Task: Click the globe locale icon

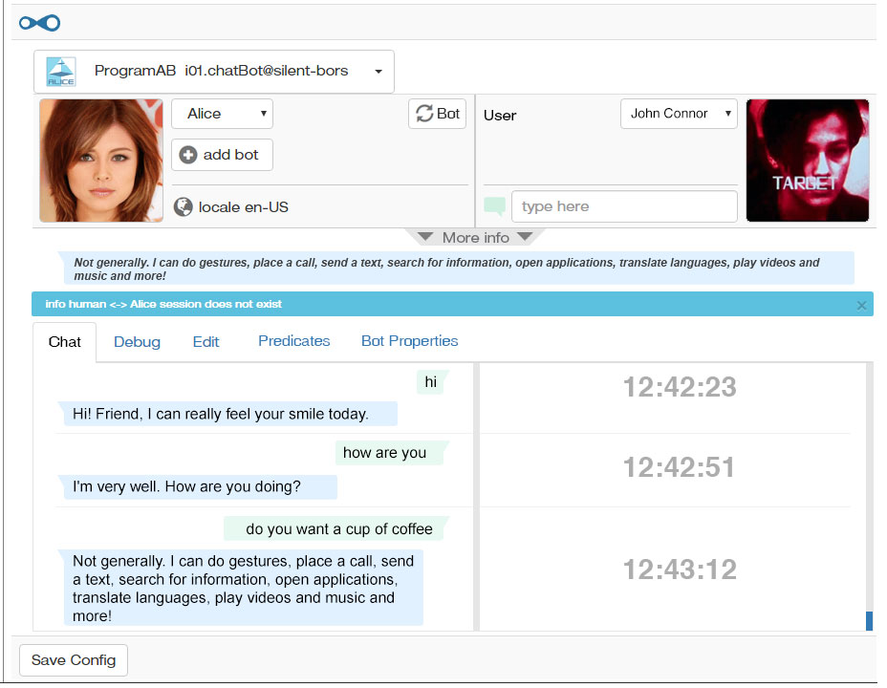Action: tap(184, 207)
